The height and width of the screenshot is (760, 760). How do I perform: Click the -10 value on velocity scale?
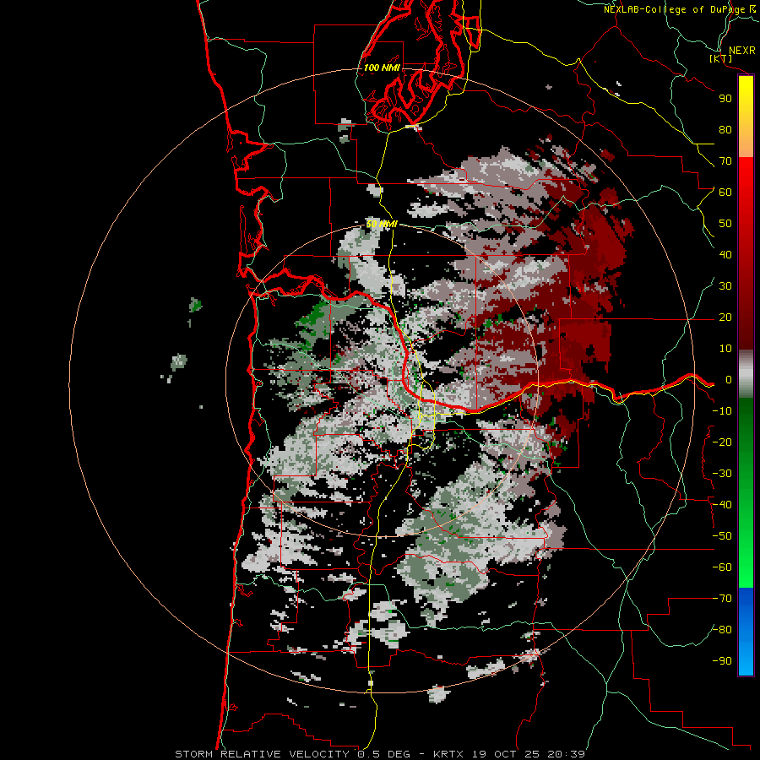point(722,411)
